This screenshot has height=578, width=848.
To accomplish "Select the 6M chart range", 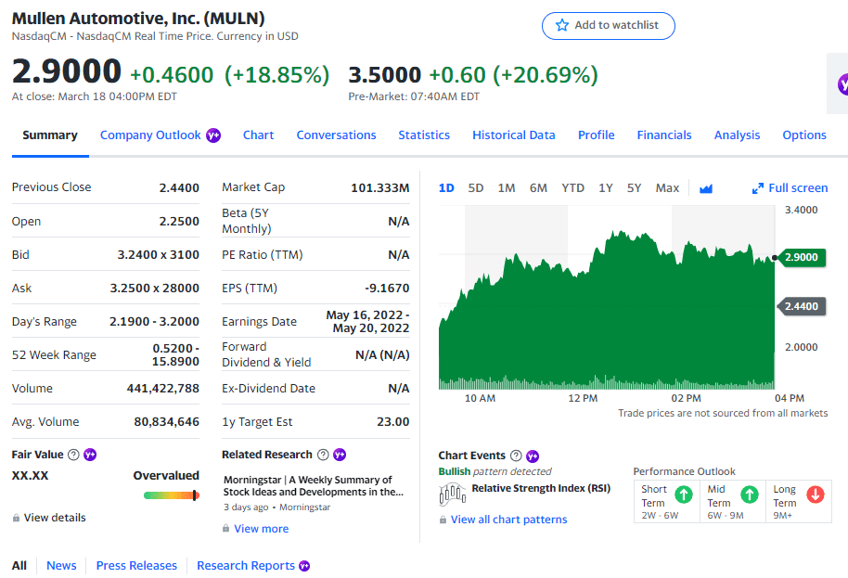I will tap(539, 188).
